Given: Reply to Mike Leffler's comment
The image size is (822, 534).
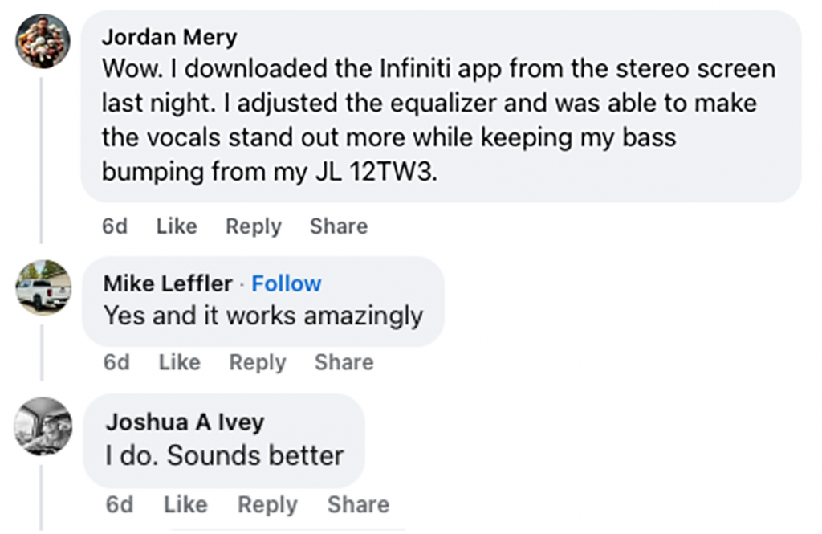Looking at the screenshot, I should [x=257, y=363].
